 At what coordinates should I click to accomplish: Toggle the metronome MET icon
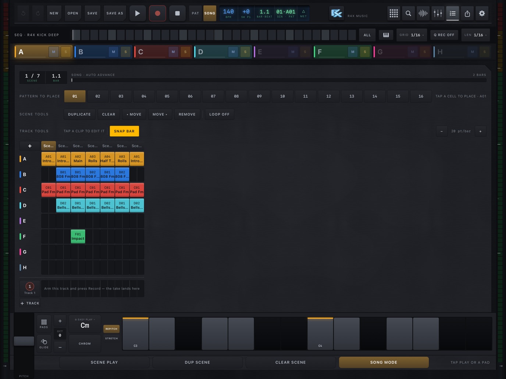303,13
